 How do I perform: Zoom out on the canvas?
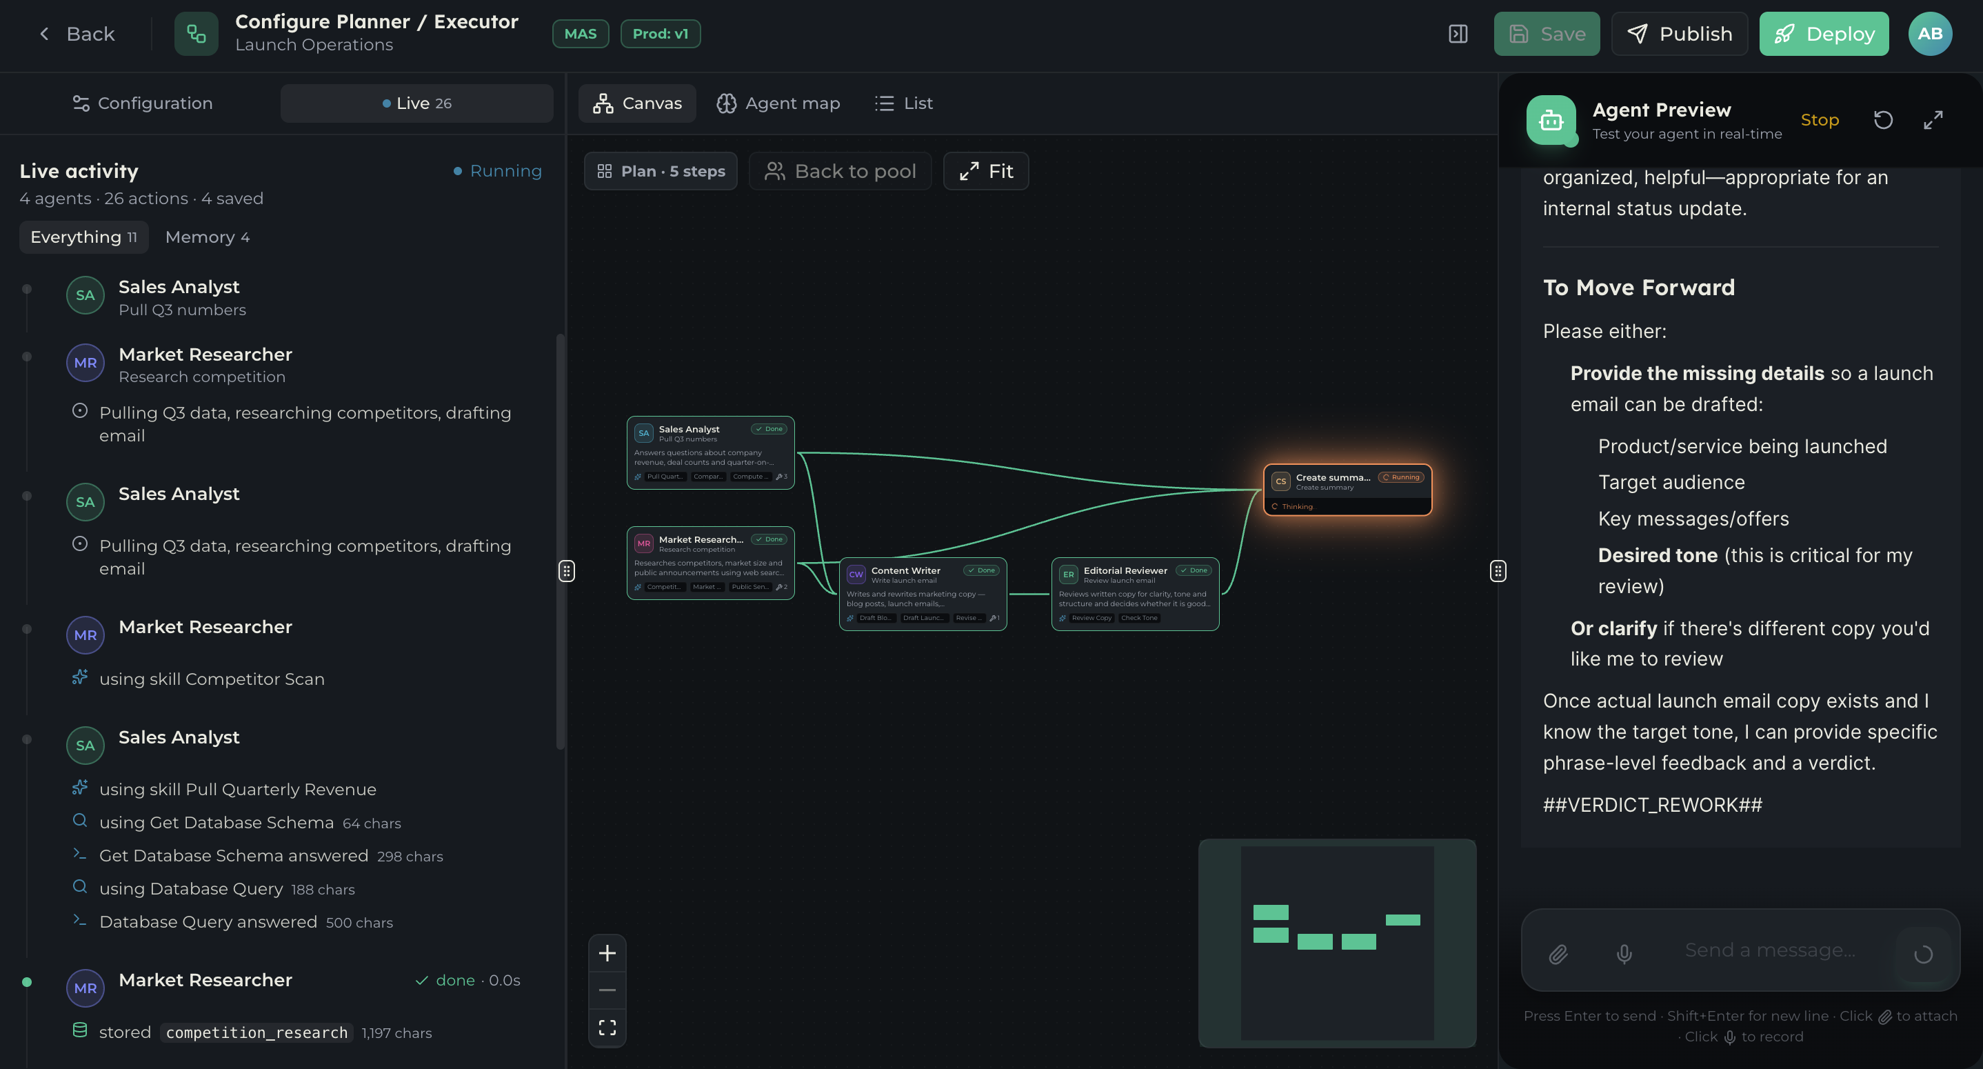point(607,990)
